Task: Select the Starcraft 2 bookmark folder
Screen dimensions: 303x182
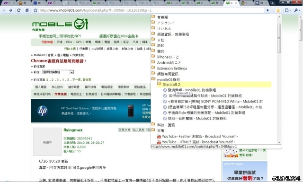Action: pyautogui.click(x=214, y=84)
